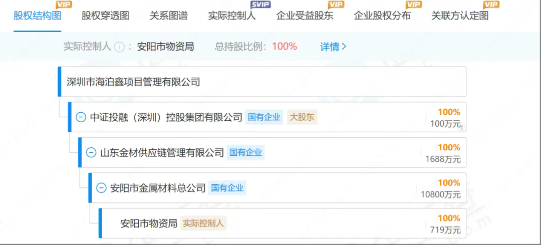Click the VIP badge on 企业受益股东 tab
Image resolution: width=541 pixels, height=245 pixels.
point(336,4)
